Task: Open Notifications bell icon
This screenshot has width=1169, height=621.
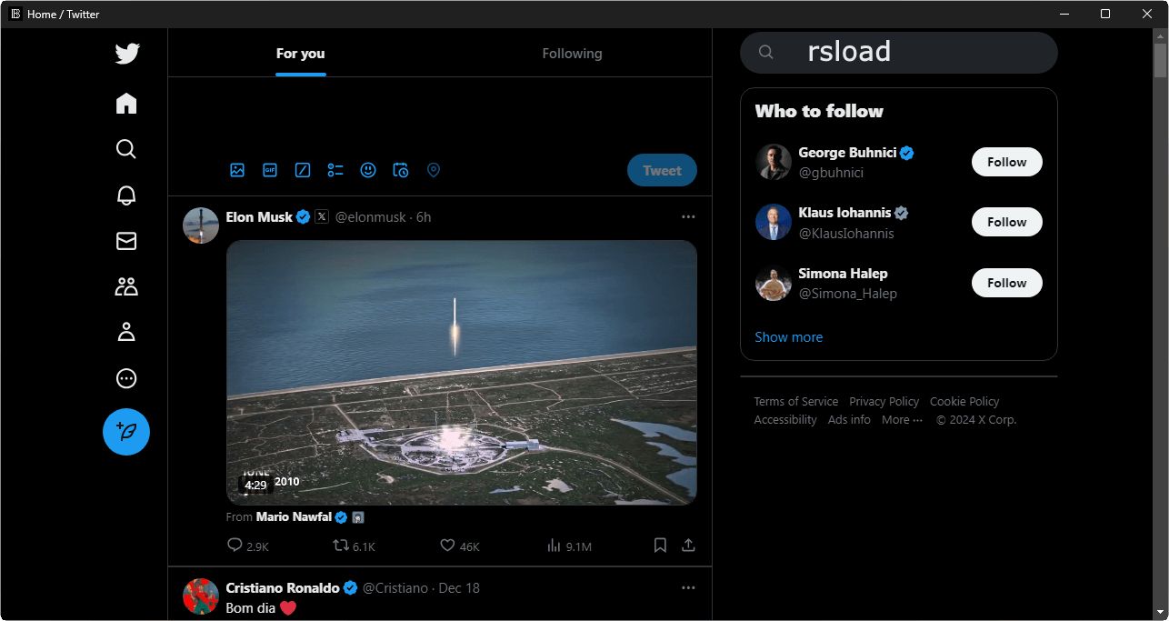Action: [126, 195]
